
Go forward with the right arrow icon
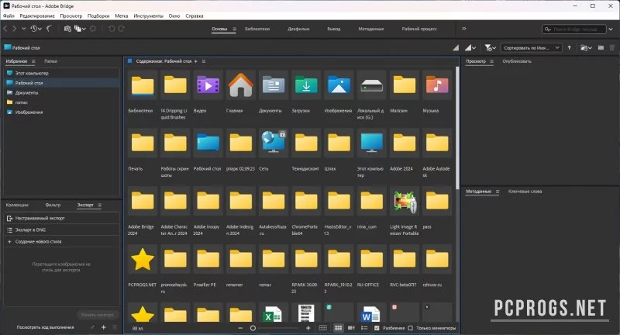[15, 29]
